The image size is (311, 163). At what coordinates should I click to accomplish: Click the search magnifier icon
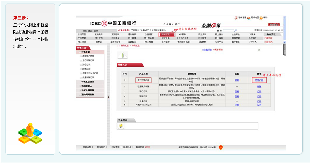click(236, 30)
